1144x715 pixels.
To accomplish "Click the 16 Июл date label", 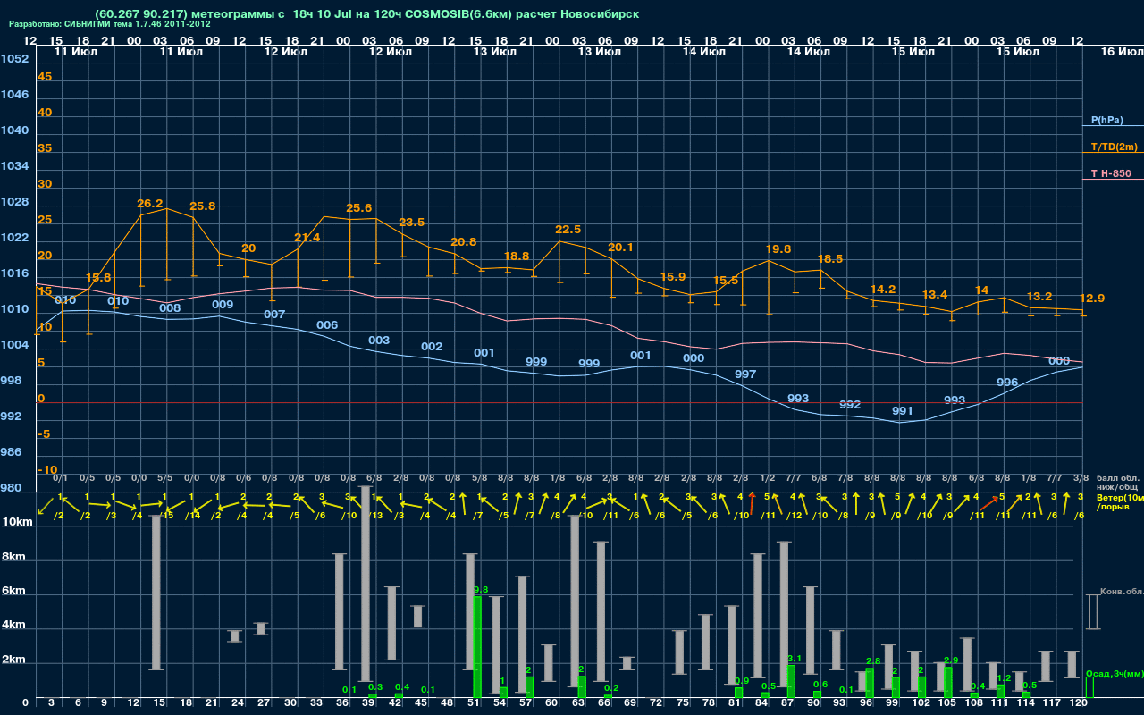I will pyautogui.click(x=1121, y=53).
